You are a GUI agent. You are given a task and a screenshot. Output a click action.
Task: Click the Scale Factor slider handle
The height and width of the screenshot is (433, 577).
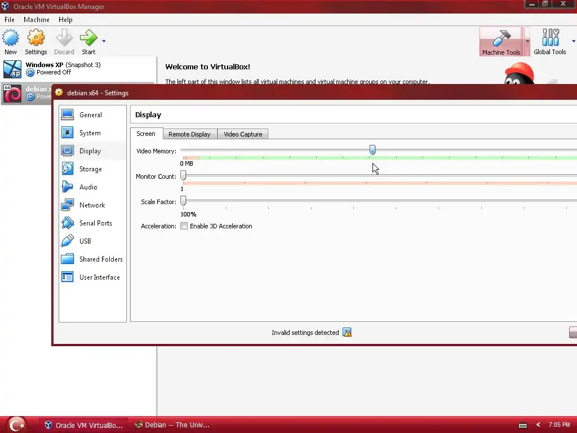click(x=183, y=201)
